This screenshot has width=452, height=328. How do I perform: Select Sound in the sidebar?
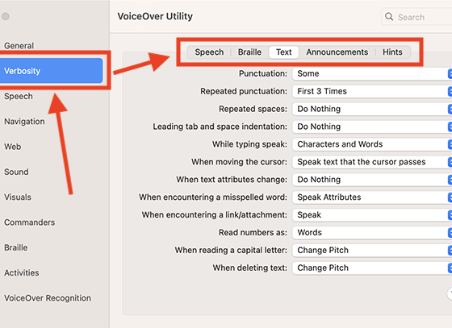tap(16, 172)
